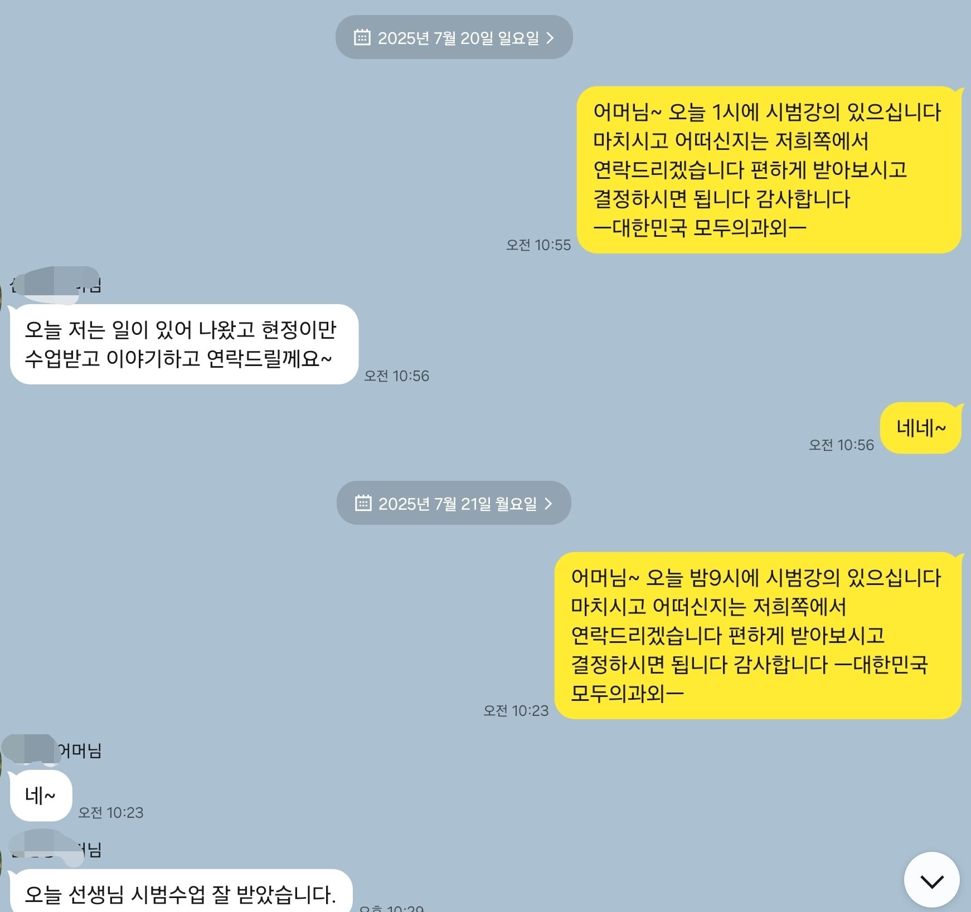Click calendar icon beside 2025년 7월 21일
971x912 pixels.
363,503
